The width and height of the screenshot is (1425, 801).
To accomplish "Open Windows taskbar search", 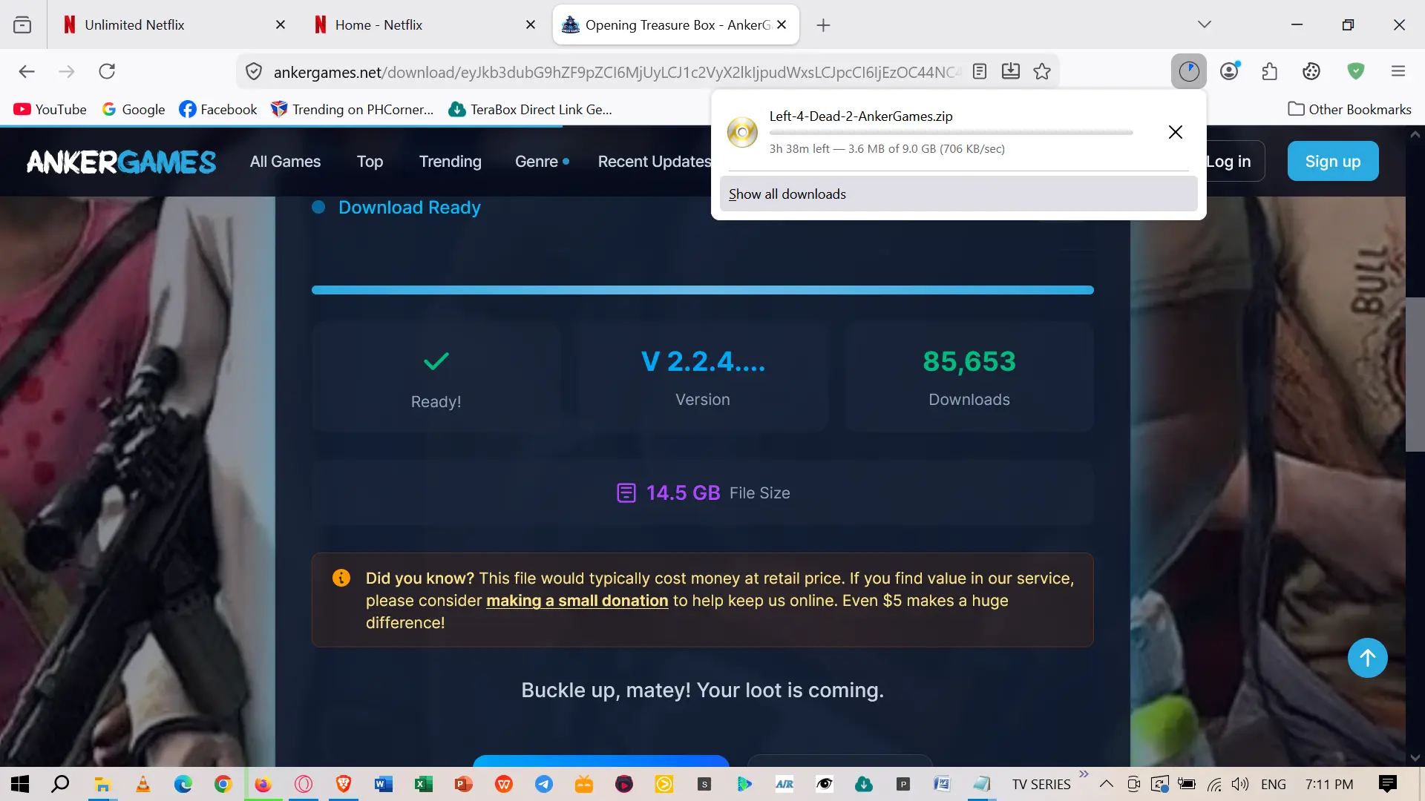I will 60,784.
